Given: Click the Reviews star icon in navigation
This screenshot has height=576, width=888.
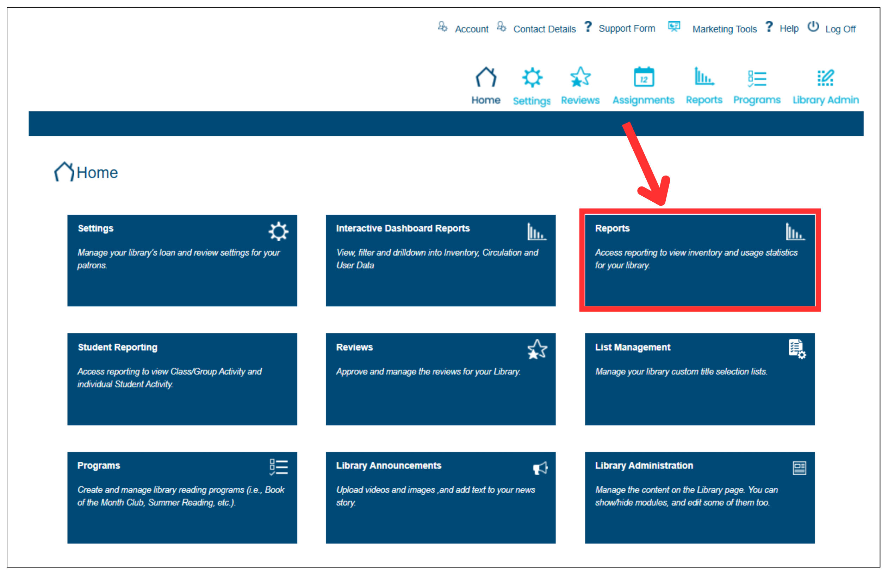Looking at the screenshot, I should 580,77.
